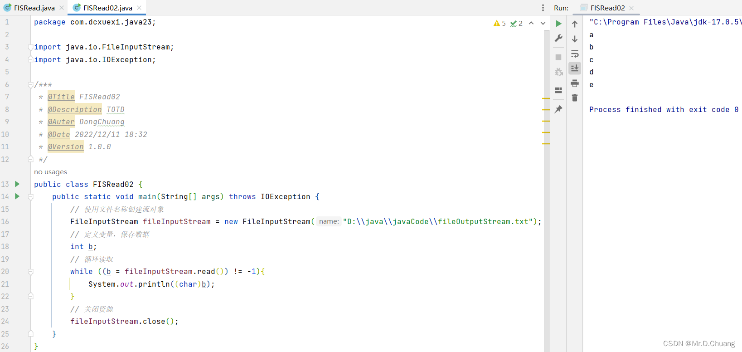Pin the Run tab with the pin icon
This screenshot has width=742, height=352.
click(x=558, y=109)
